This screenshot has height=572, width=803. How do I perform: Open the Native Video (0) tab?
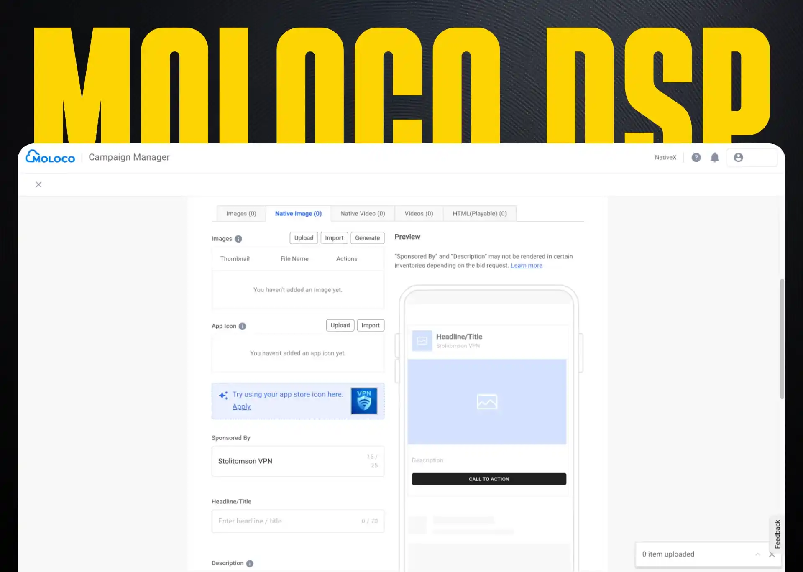point(363,213)
